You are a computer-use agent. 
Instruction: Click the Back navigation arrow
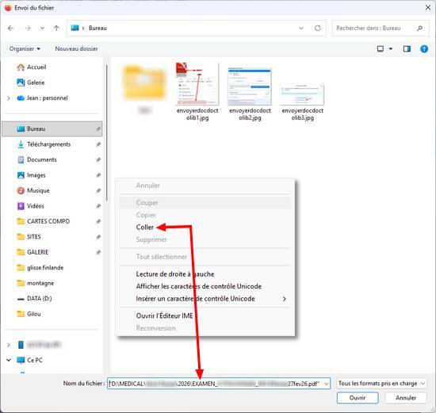[11, 28]
